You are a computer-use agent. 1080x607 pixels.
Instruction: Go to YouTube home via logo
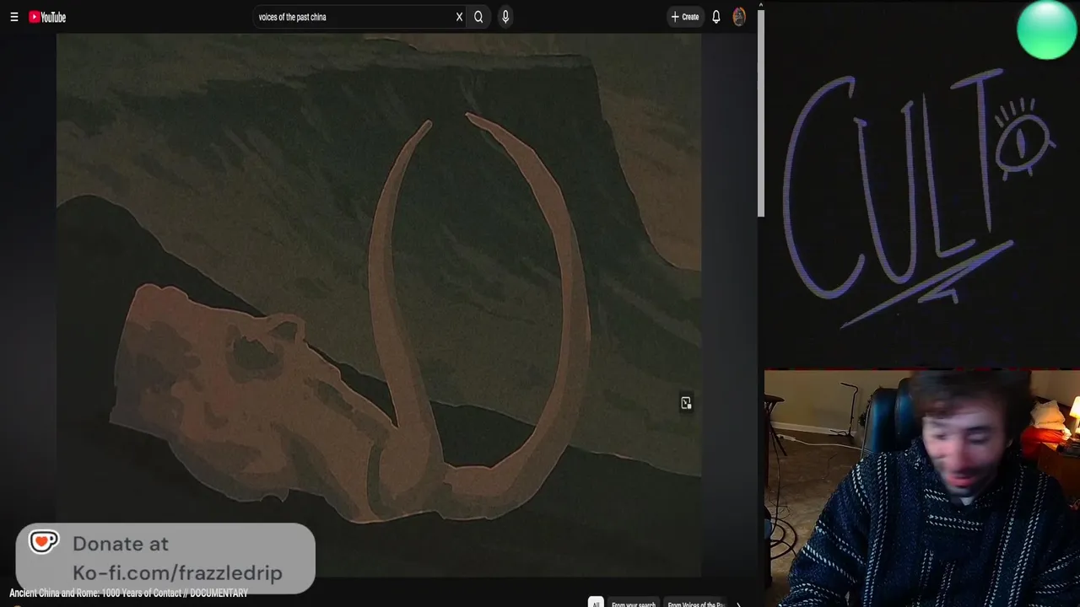pos(47,17)
